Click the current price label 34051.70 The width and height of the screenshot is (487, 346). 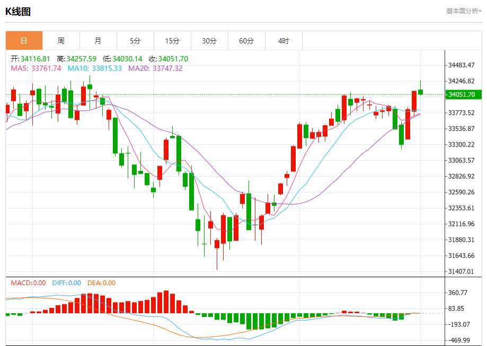pyautogui.click(x=464, y=95)
